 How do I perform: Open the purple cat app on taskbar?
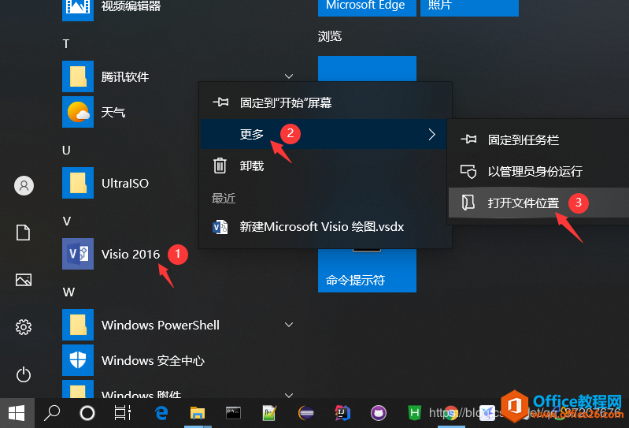[x=379, y=413]
